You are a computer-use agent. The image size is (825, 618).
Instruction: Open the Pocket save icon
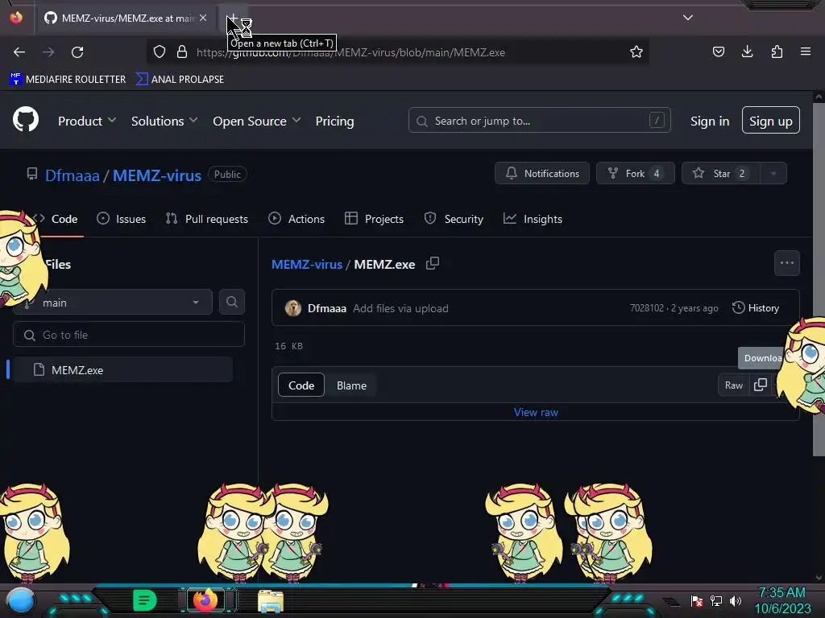(x=718, y=51)
